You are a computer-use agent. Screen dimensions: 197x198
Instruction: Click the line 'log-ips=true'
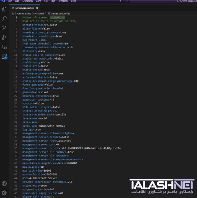31,130
